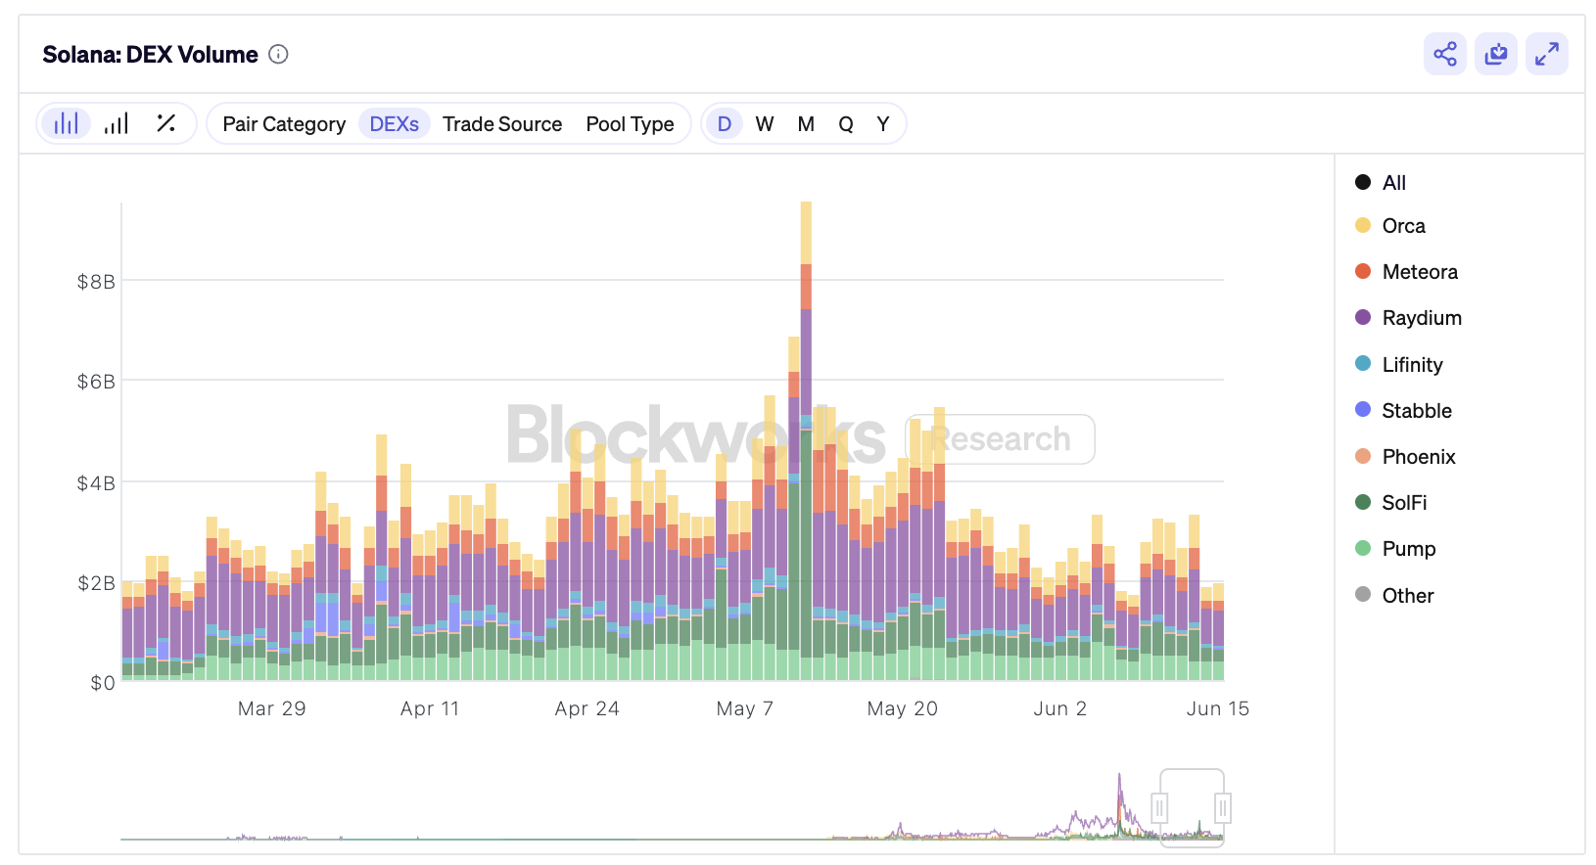Select the Pool Type tab

pos(630,124)
